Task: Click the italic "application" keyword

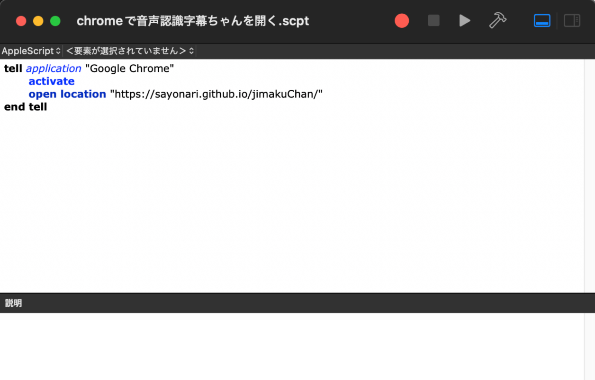Action: (x=54, y=69)
